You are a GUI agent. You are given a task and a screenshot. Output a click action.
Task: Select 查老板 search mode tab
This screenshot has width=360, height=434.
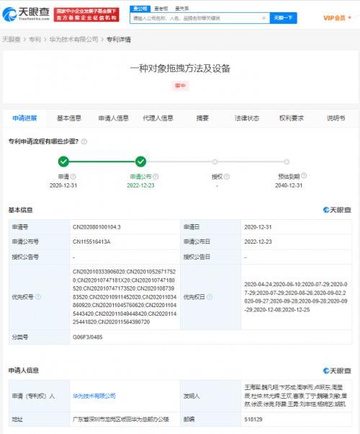[161, 9]
